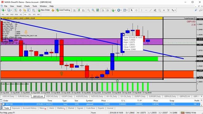Select the Fibonacci retracement tool
Screen dimensions: 203x114
pyautogui.click(x=159, y=10)
